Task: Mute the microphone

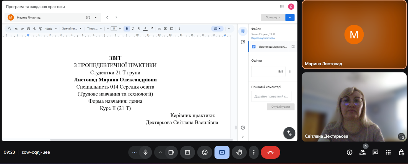Action: tap(145, 152)
